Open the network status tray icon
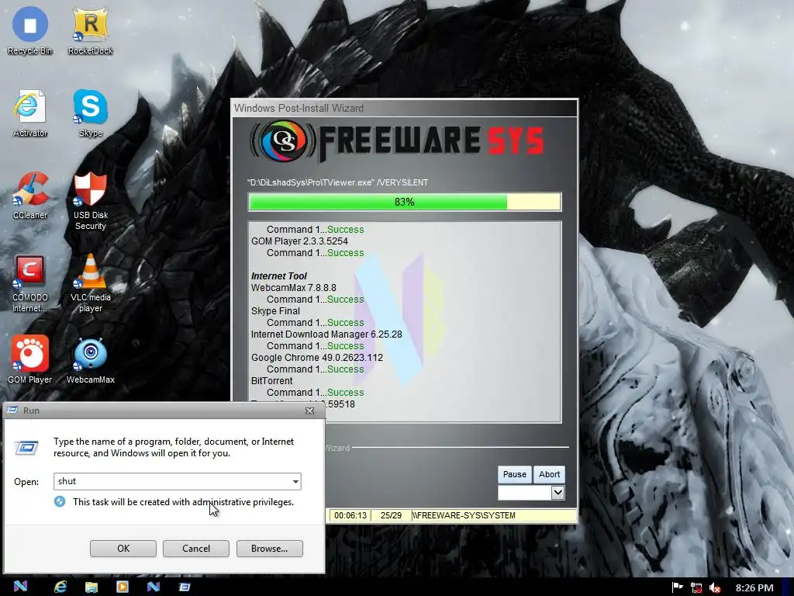Image resolution: width=794 pixels, height=596 pixels. 696,587
